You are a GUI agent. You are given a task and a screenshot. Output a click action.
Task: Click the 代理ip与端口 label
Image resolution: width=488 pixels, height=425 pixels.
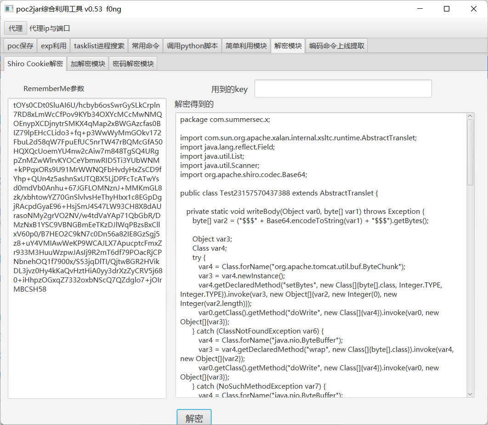tap(50, 29)
